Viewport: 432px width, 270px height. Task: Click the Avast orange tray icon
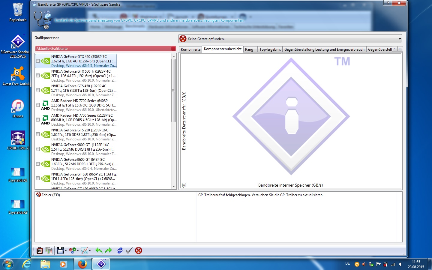pyautogui.click(x=357, y=264)
